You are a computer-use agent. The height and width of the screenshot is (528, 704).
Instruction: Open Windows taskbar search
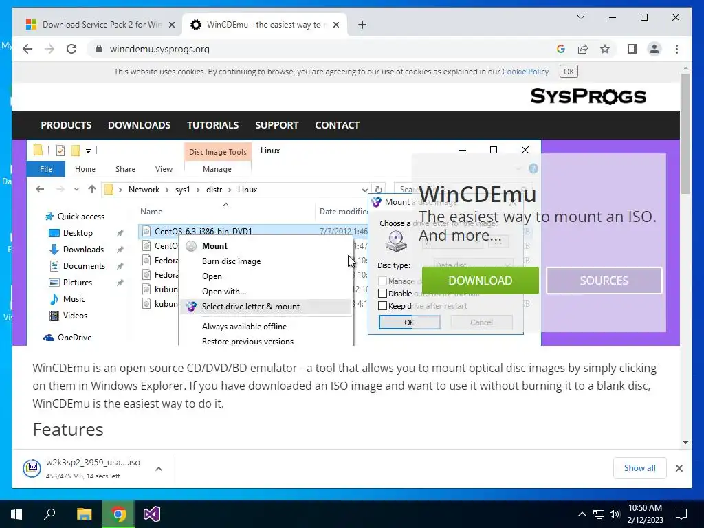pyautogui.click(x=49, y=514)
